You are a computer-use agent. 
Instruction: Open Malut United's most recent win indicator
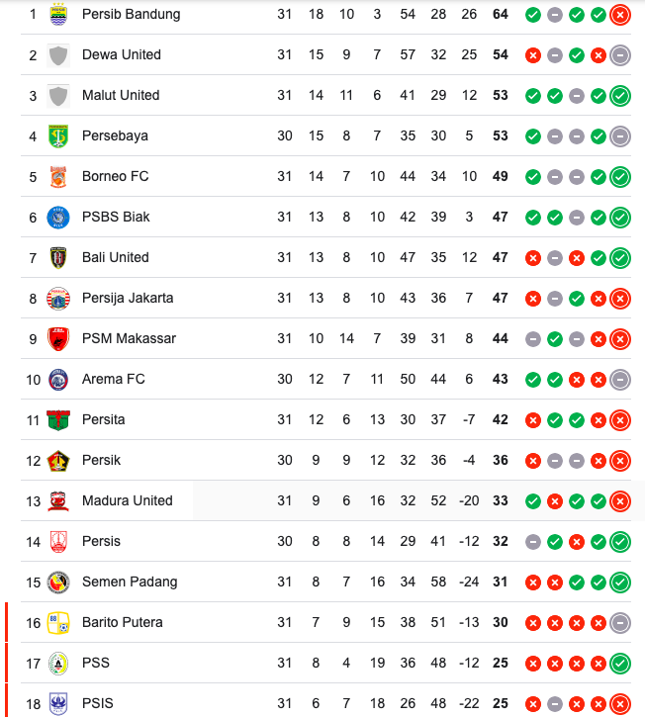[620, 96]
